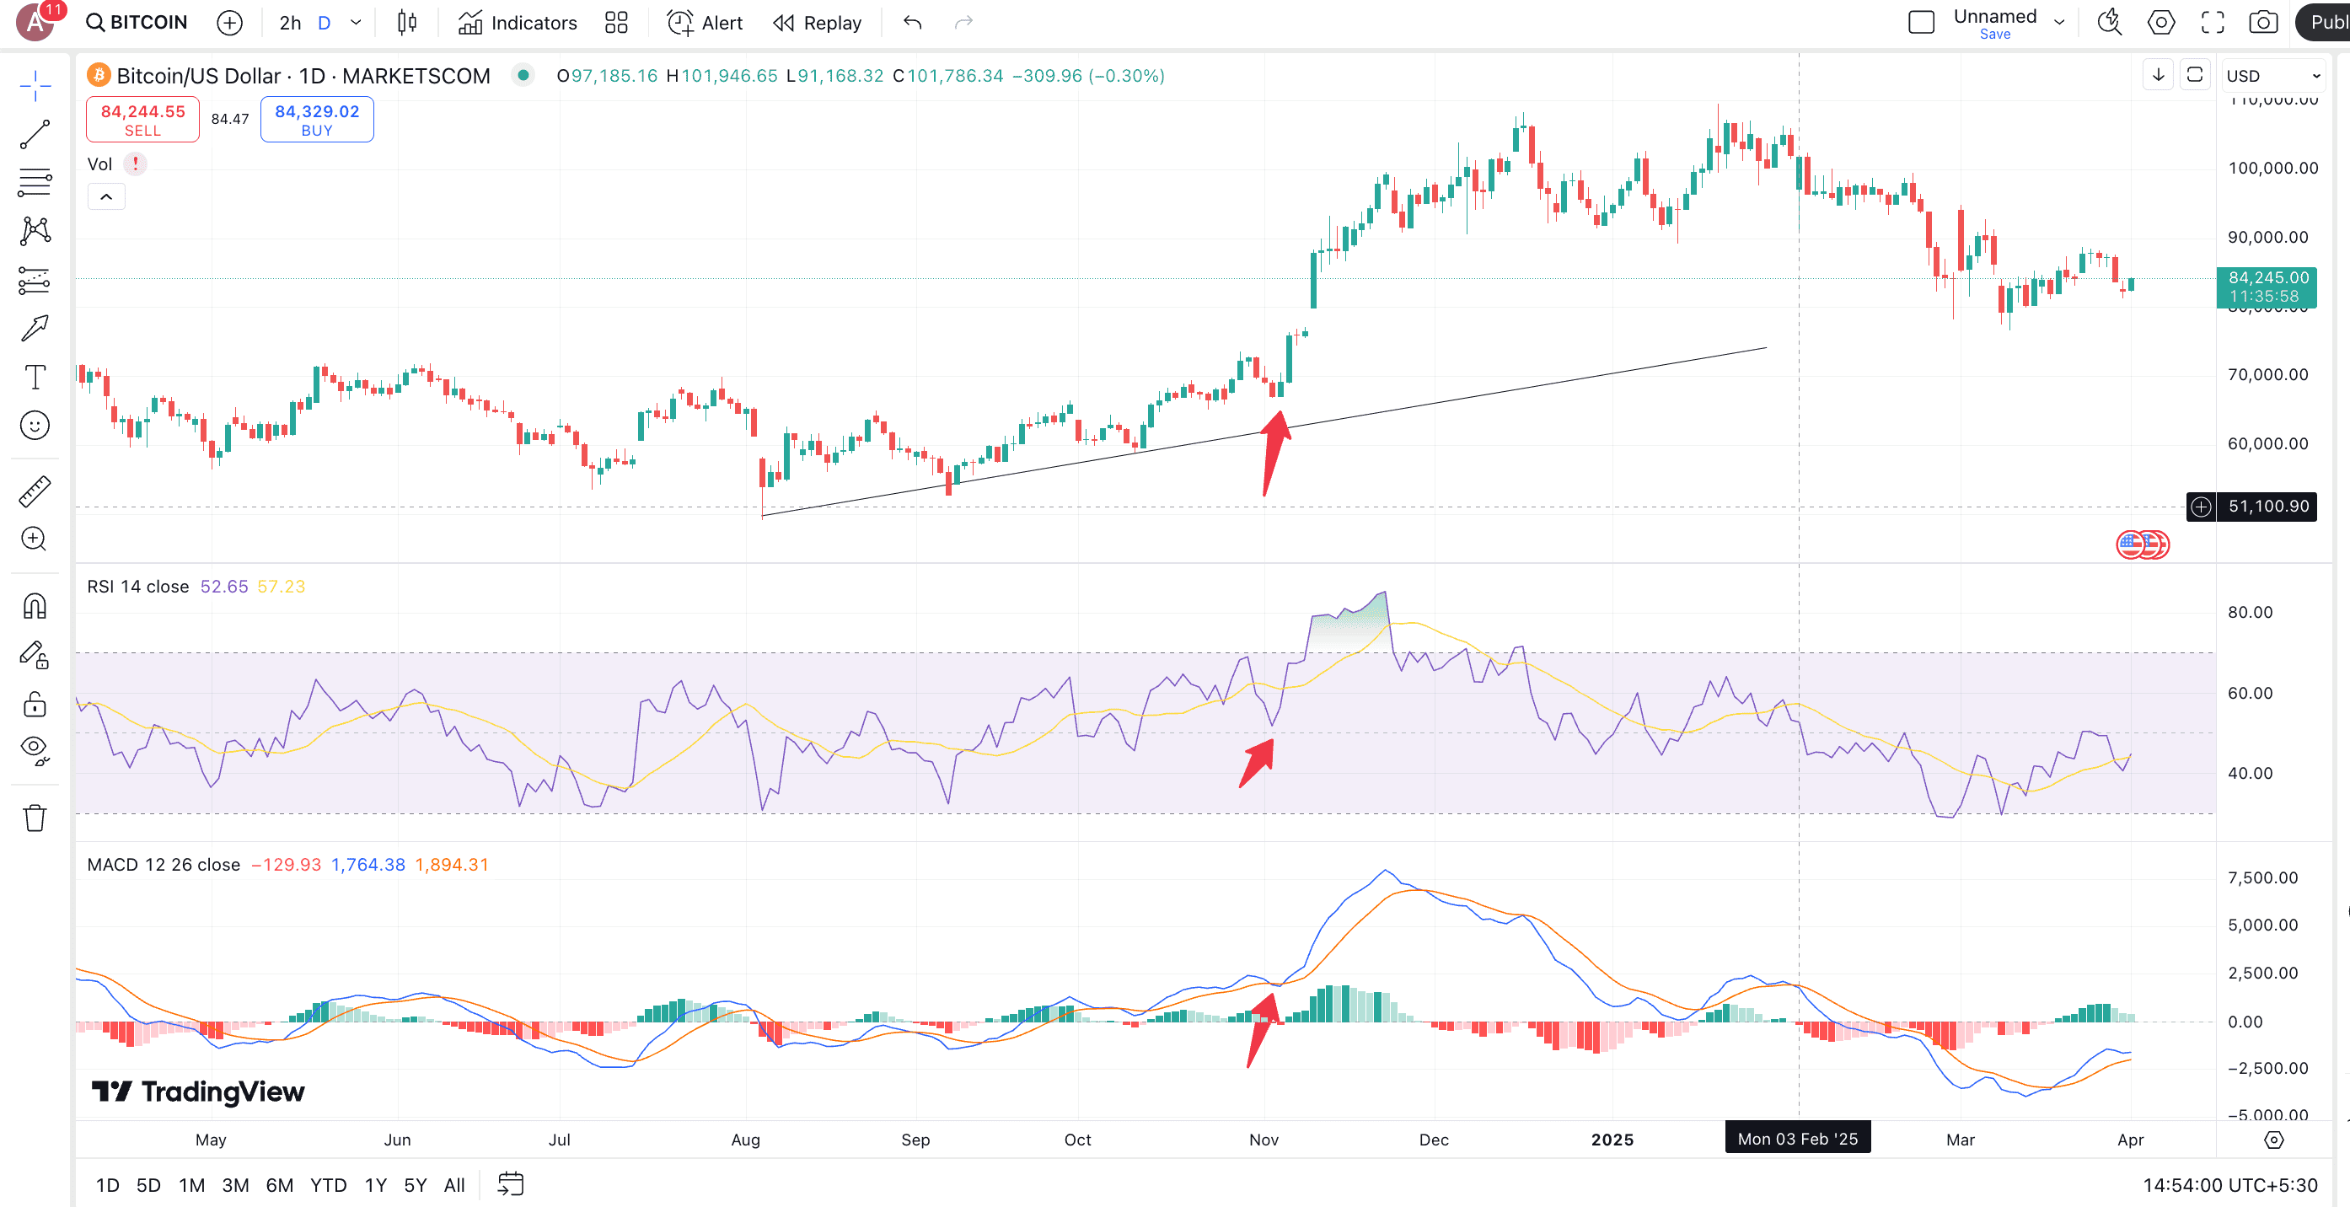Select the Fibonacci retracement tool
The height and width of the screenshot is (1207, 2350).
[35, 182]
